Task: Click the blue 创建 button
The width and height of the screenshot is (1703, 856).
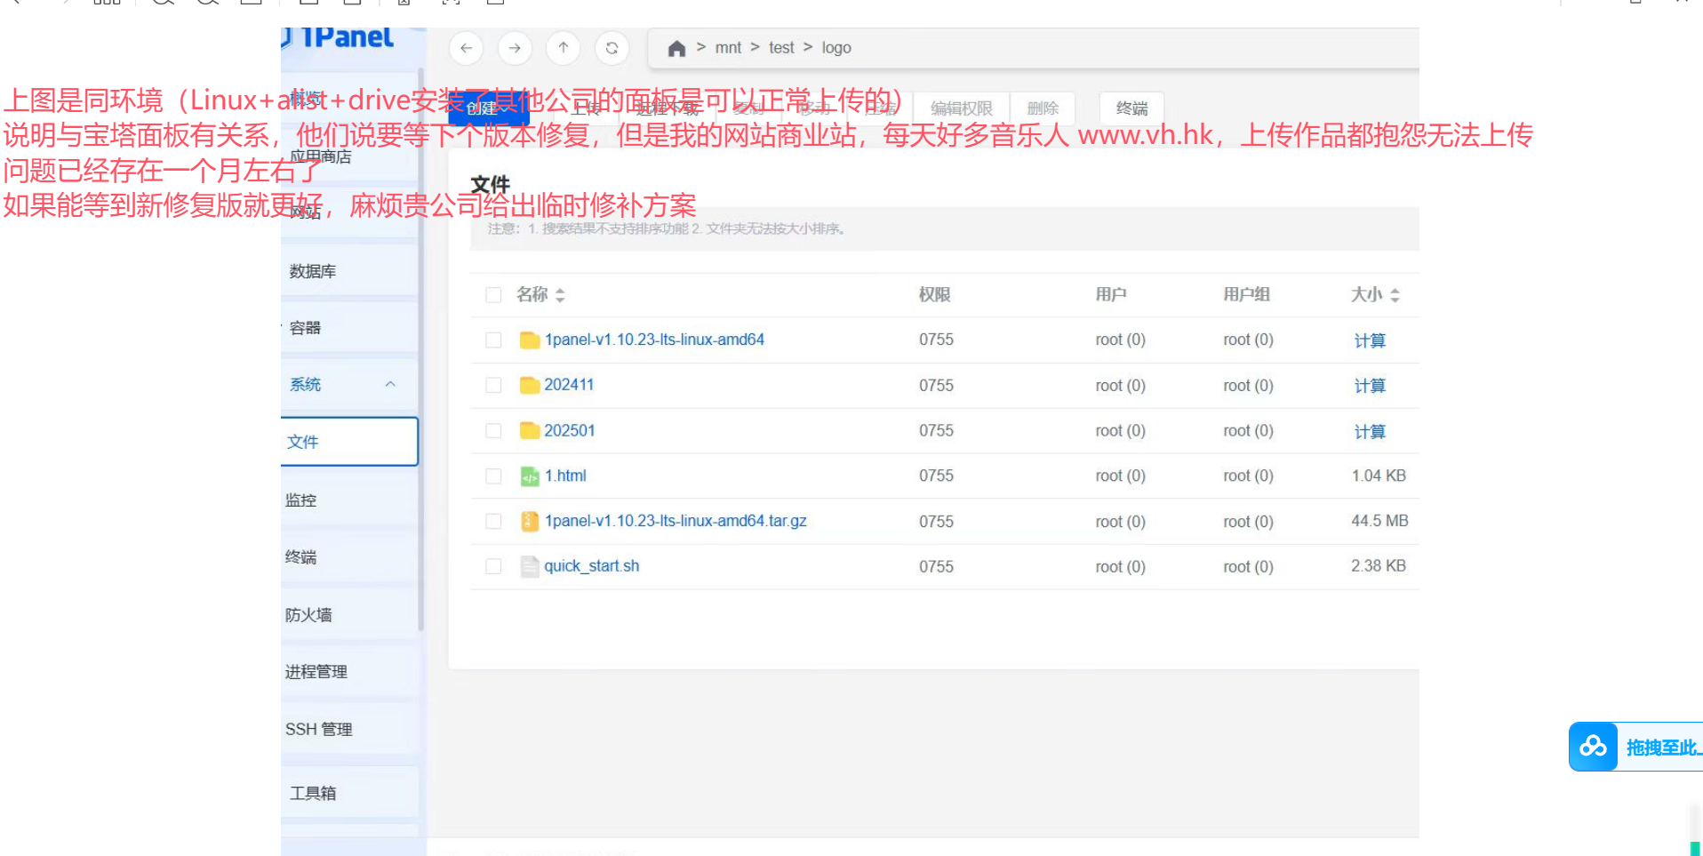Action: click(x=488, y=108)
